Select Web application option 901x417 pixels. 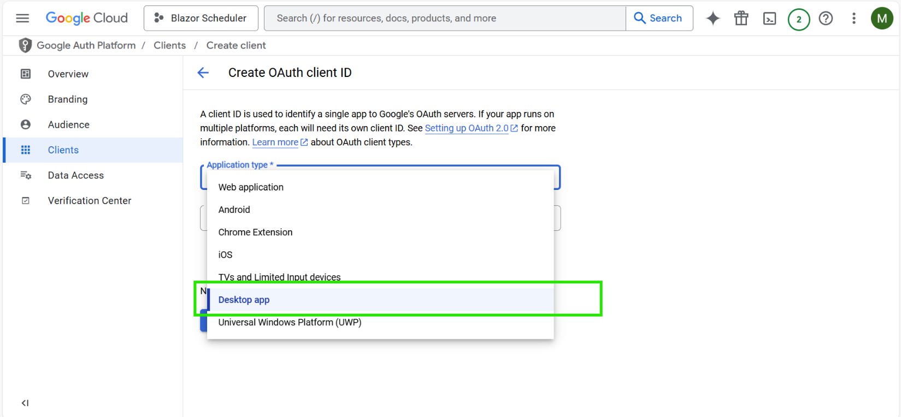[x=380, y=187]
